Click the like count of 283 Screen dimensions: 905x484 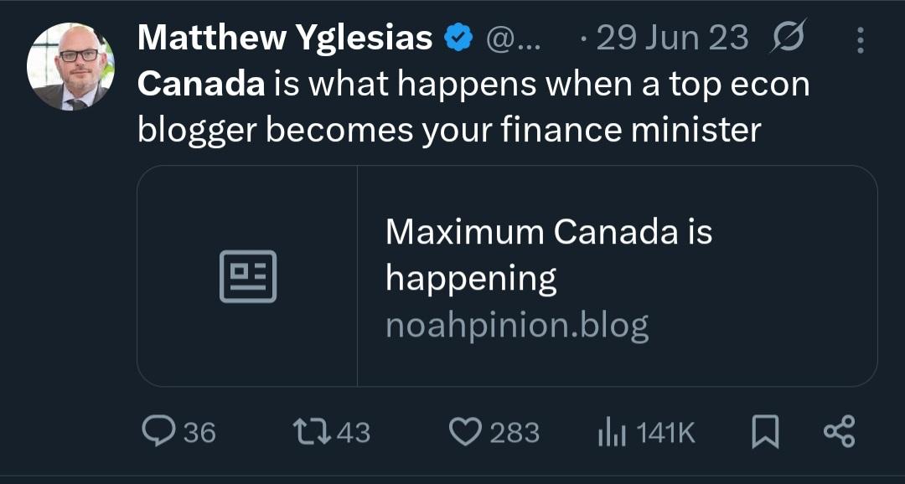tap(514, 432)
